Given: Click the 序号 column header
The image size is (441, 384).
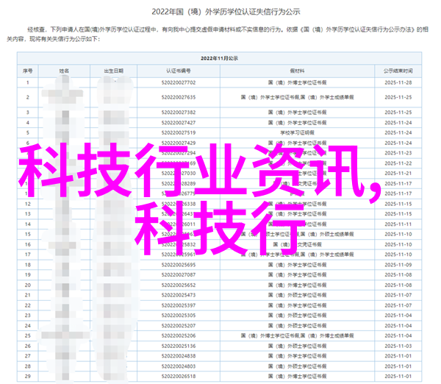Looking at the screenshot, I should tap(28, 71).
